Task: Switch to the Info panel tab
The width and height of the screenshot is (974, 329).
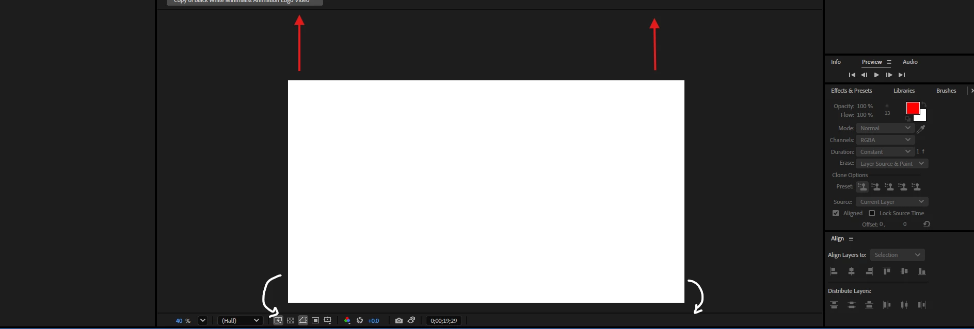Action: click(x=836, y=62)
